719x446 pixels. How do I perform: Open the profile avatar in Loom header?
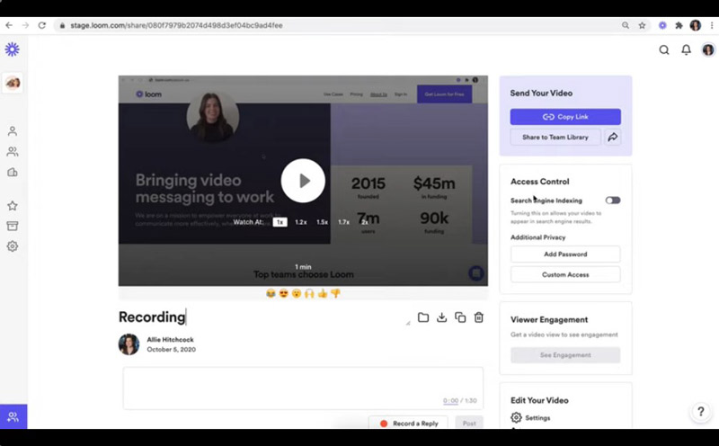point(708,50)
